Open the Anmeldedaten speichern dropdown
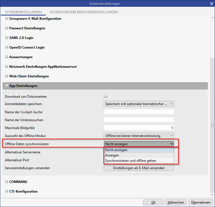The image size is (215, 207). [x=139, y=104]
